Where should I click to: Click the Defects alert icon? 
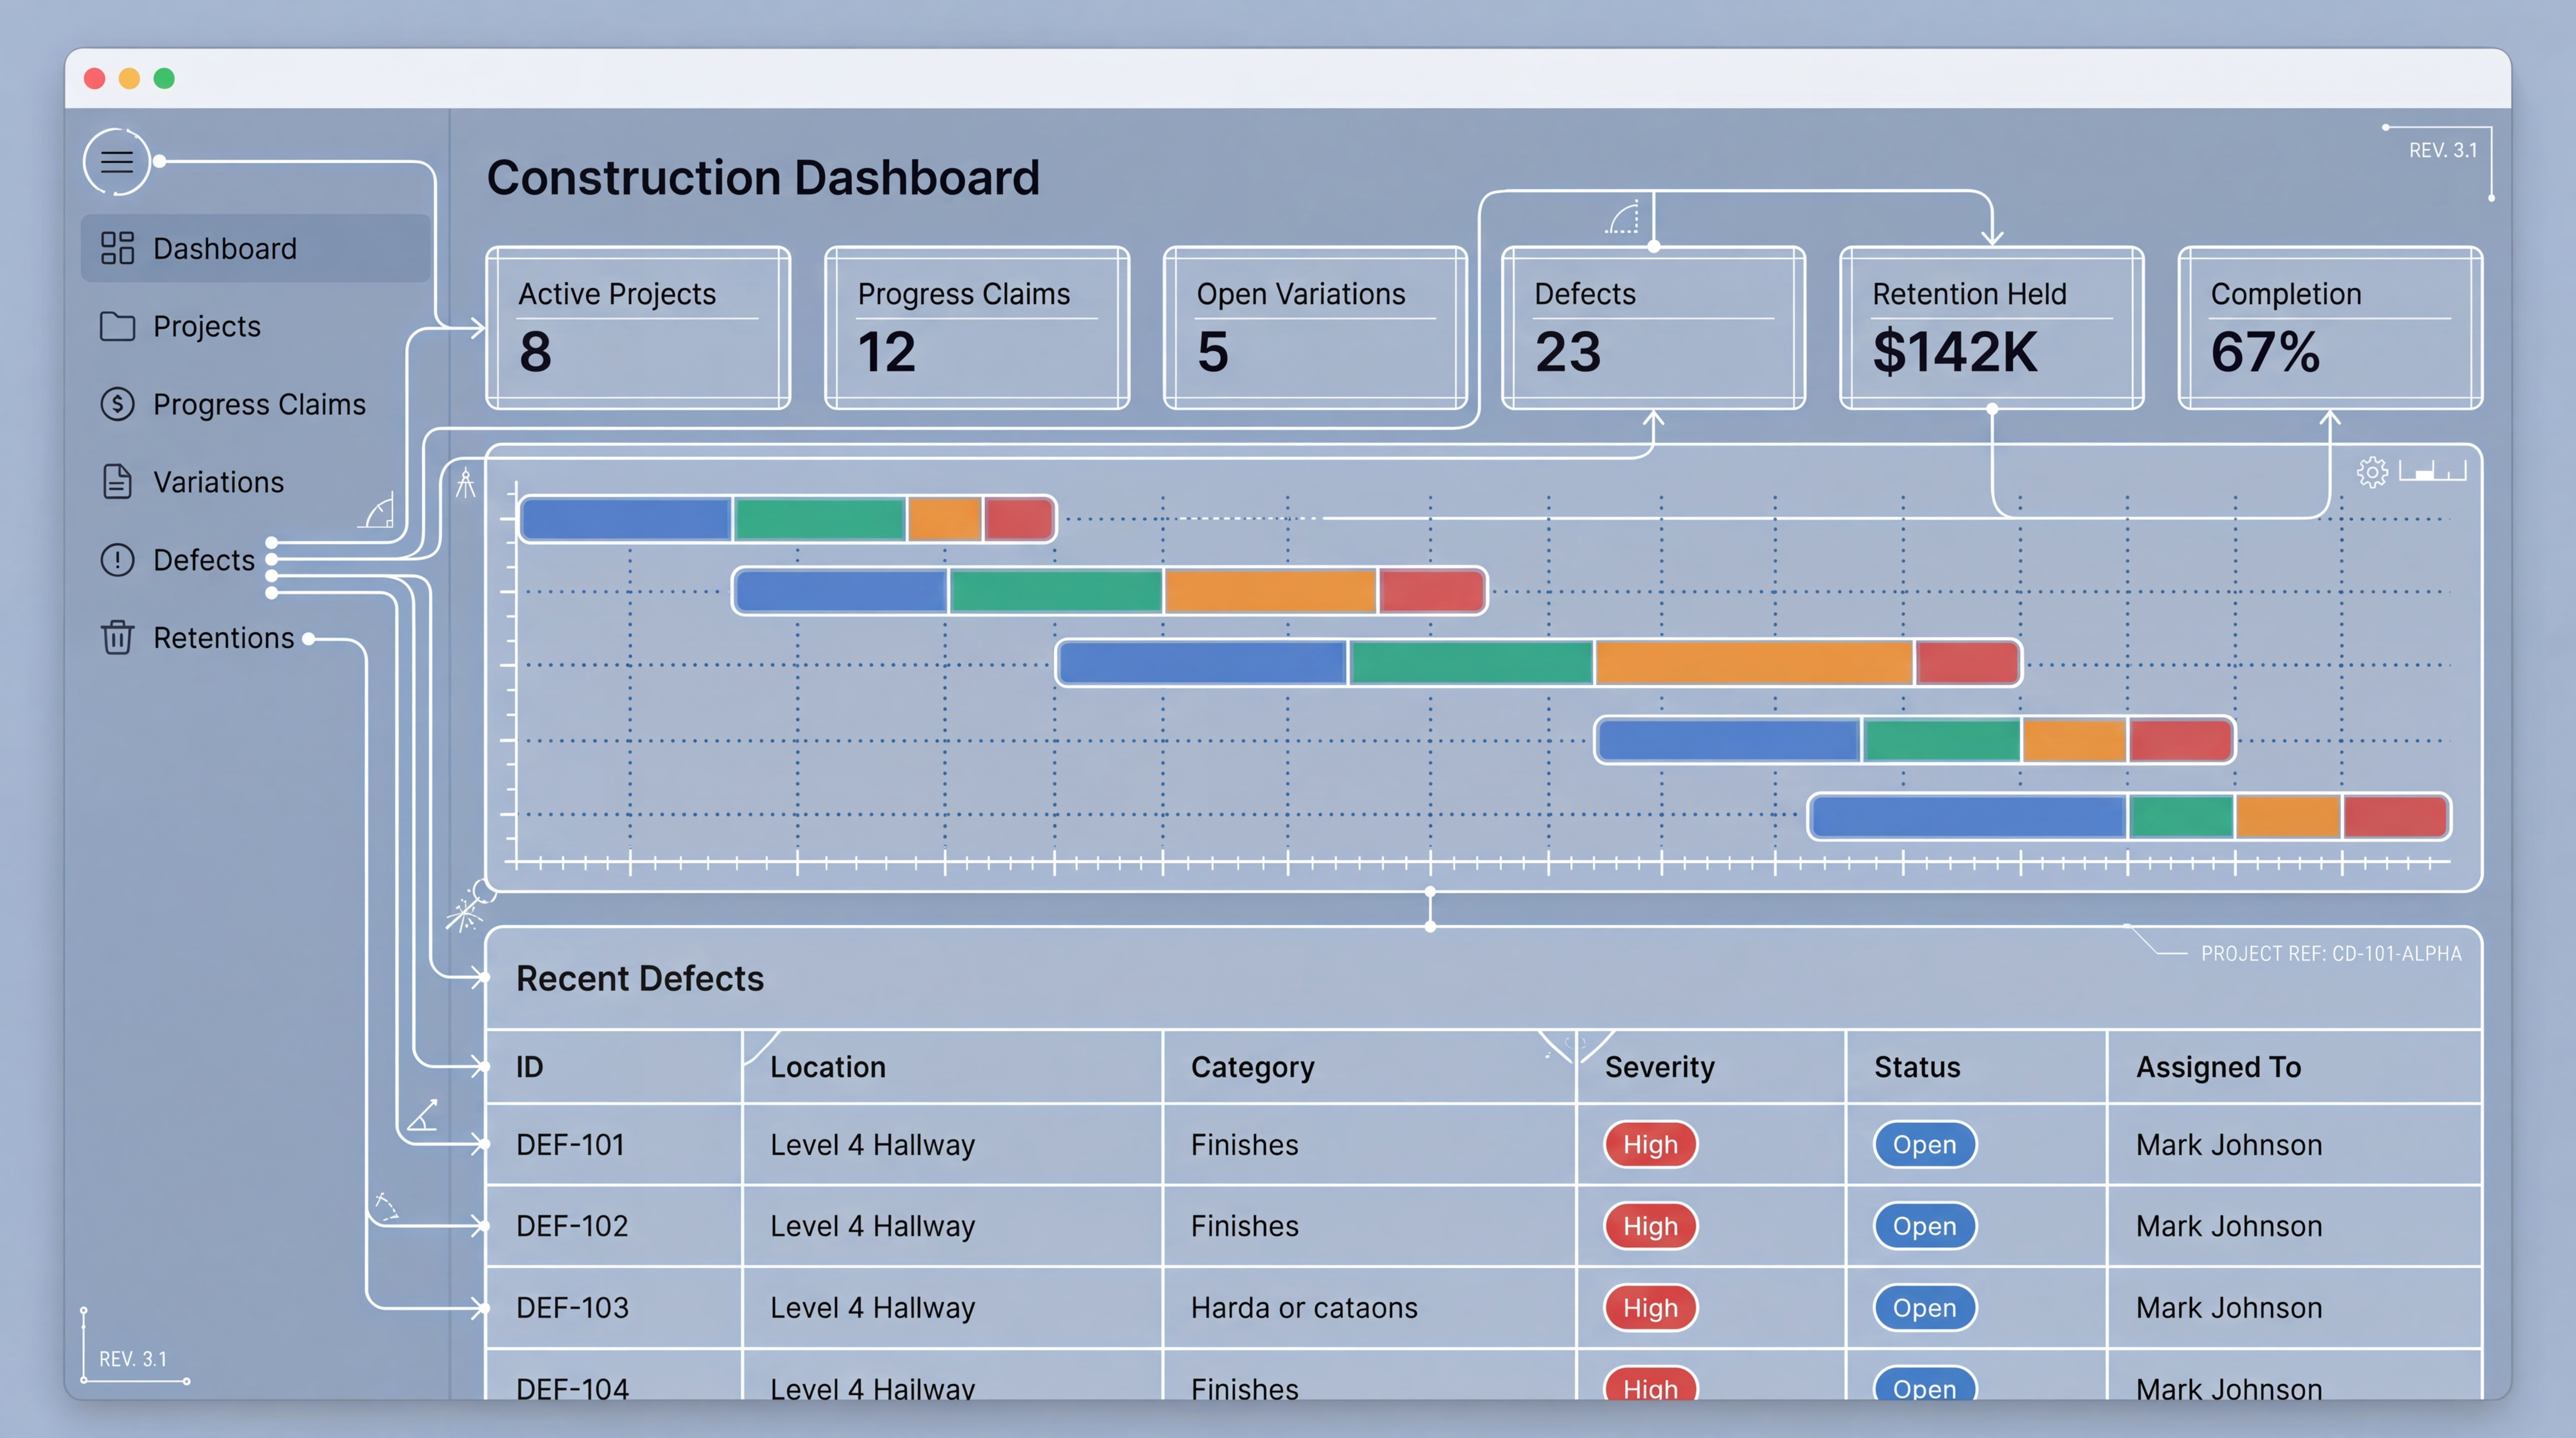click(117, 560)
